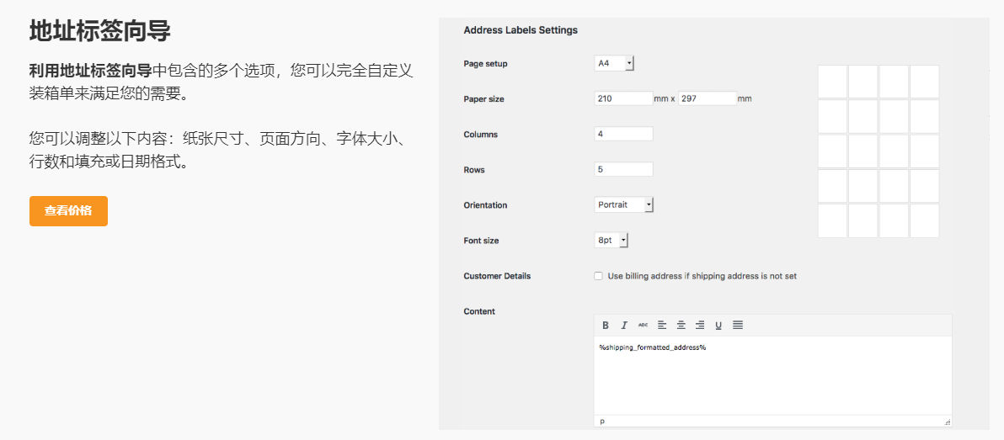This screenshot has width=1004, height=440.
Task: Open the Orientation Portrait dropdown
Action: (623, 204)
